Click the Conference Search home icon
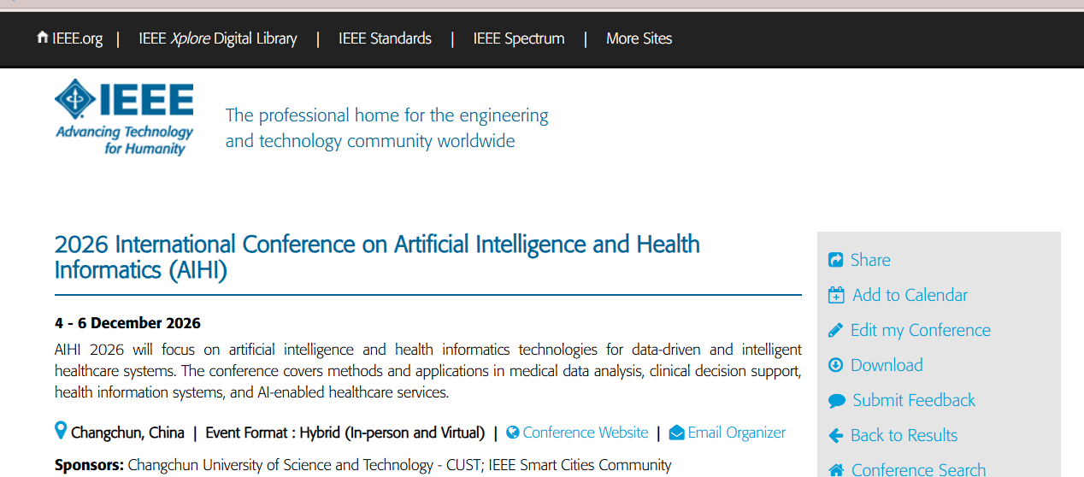The image size is (1084, 477). point(837,470)
